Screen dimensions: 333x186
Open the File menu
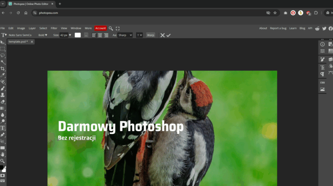coord(2,28)
